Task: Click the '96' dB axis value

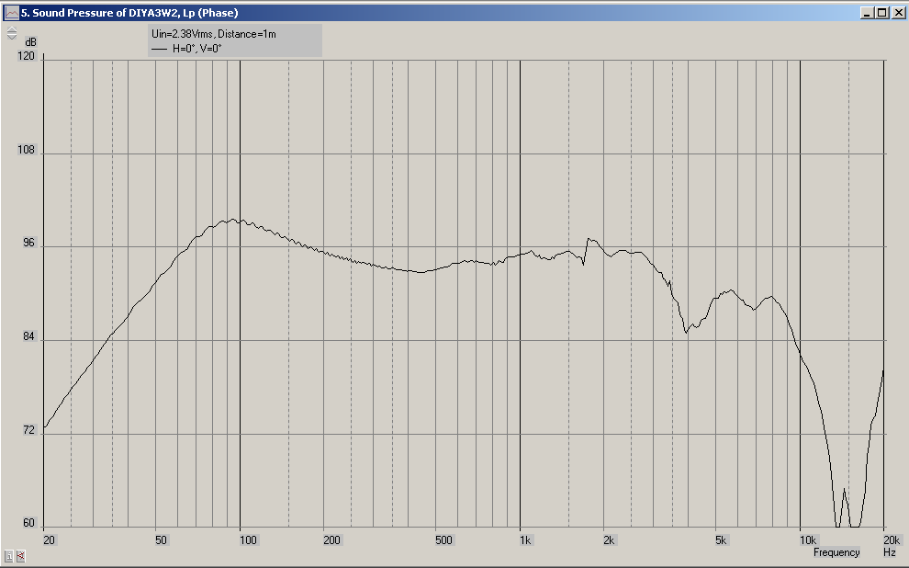Action: coord(29,243)
